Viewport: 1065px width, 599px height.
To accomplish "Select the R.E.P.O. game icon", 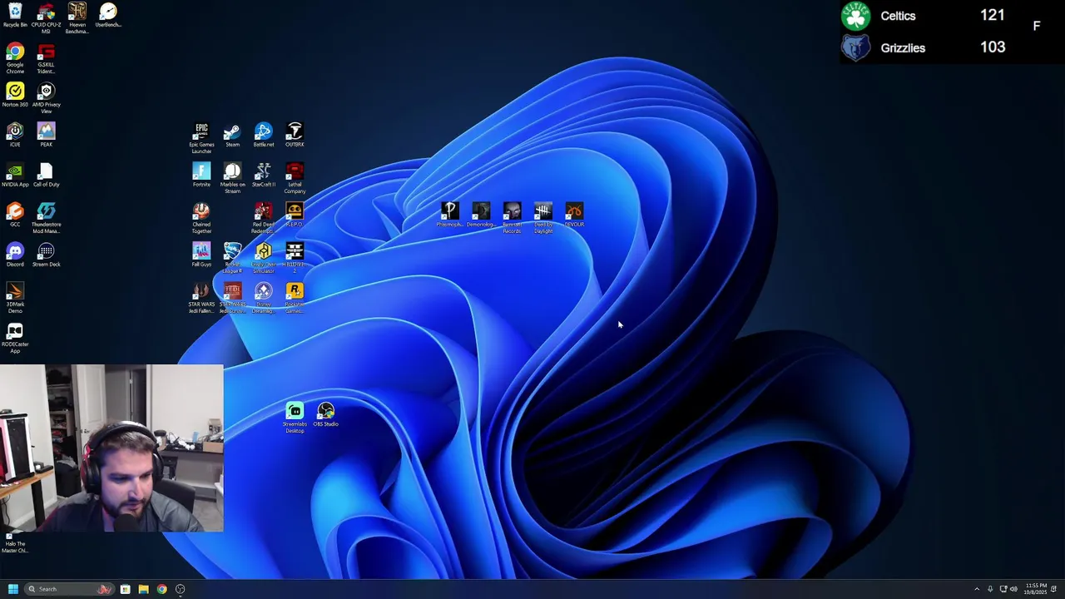I will (295, 215).
